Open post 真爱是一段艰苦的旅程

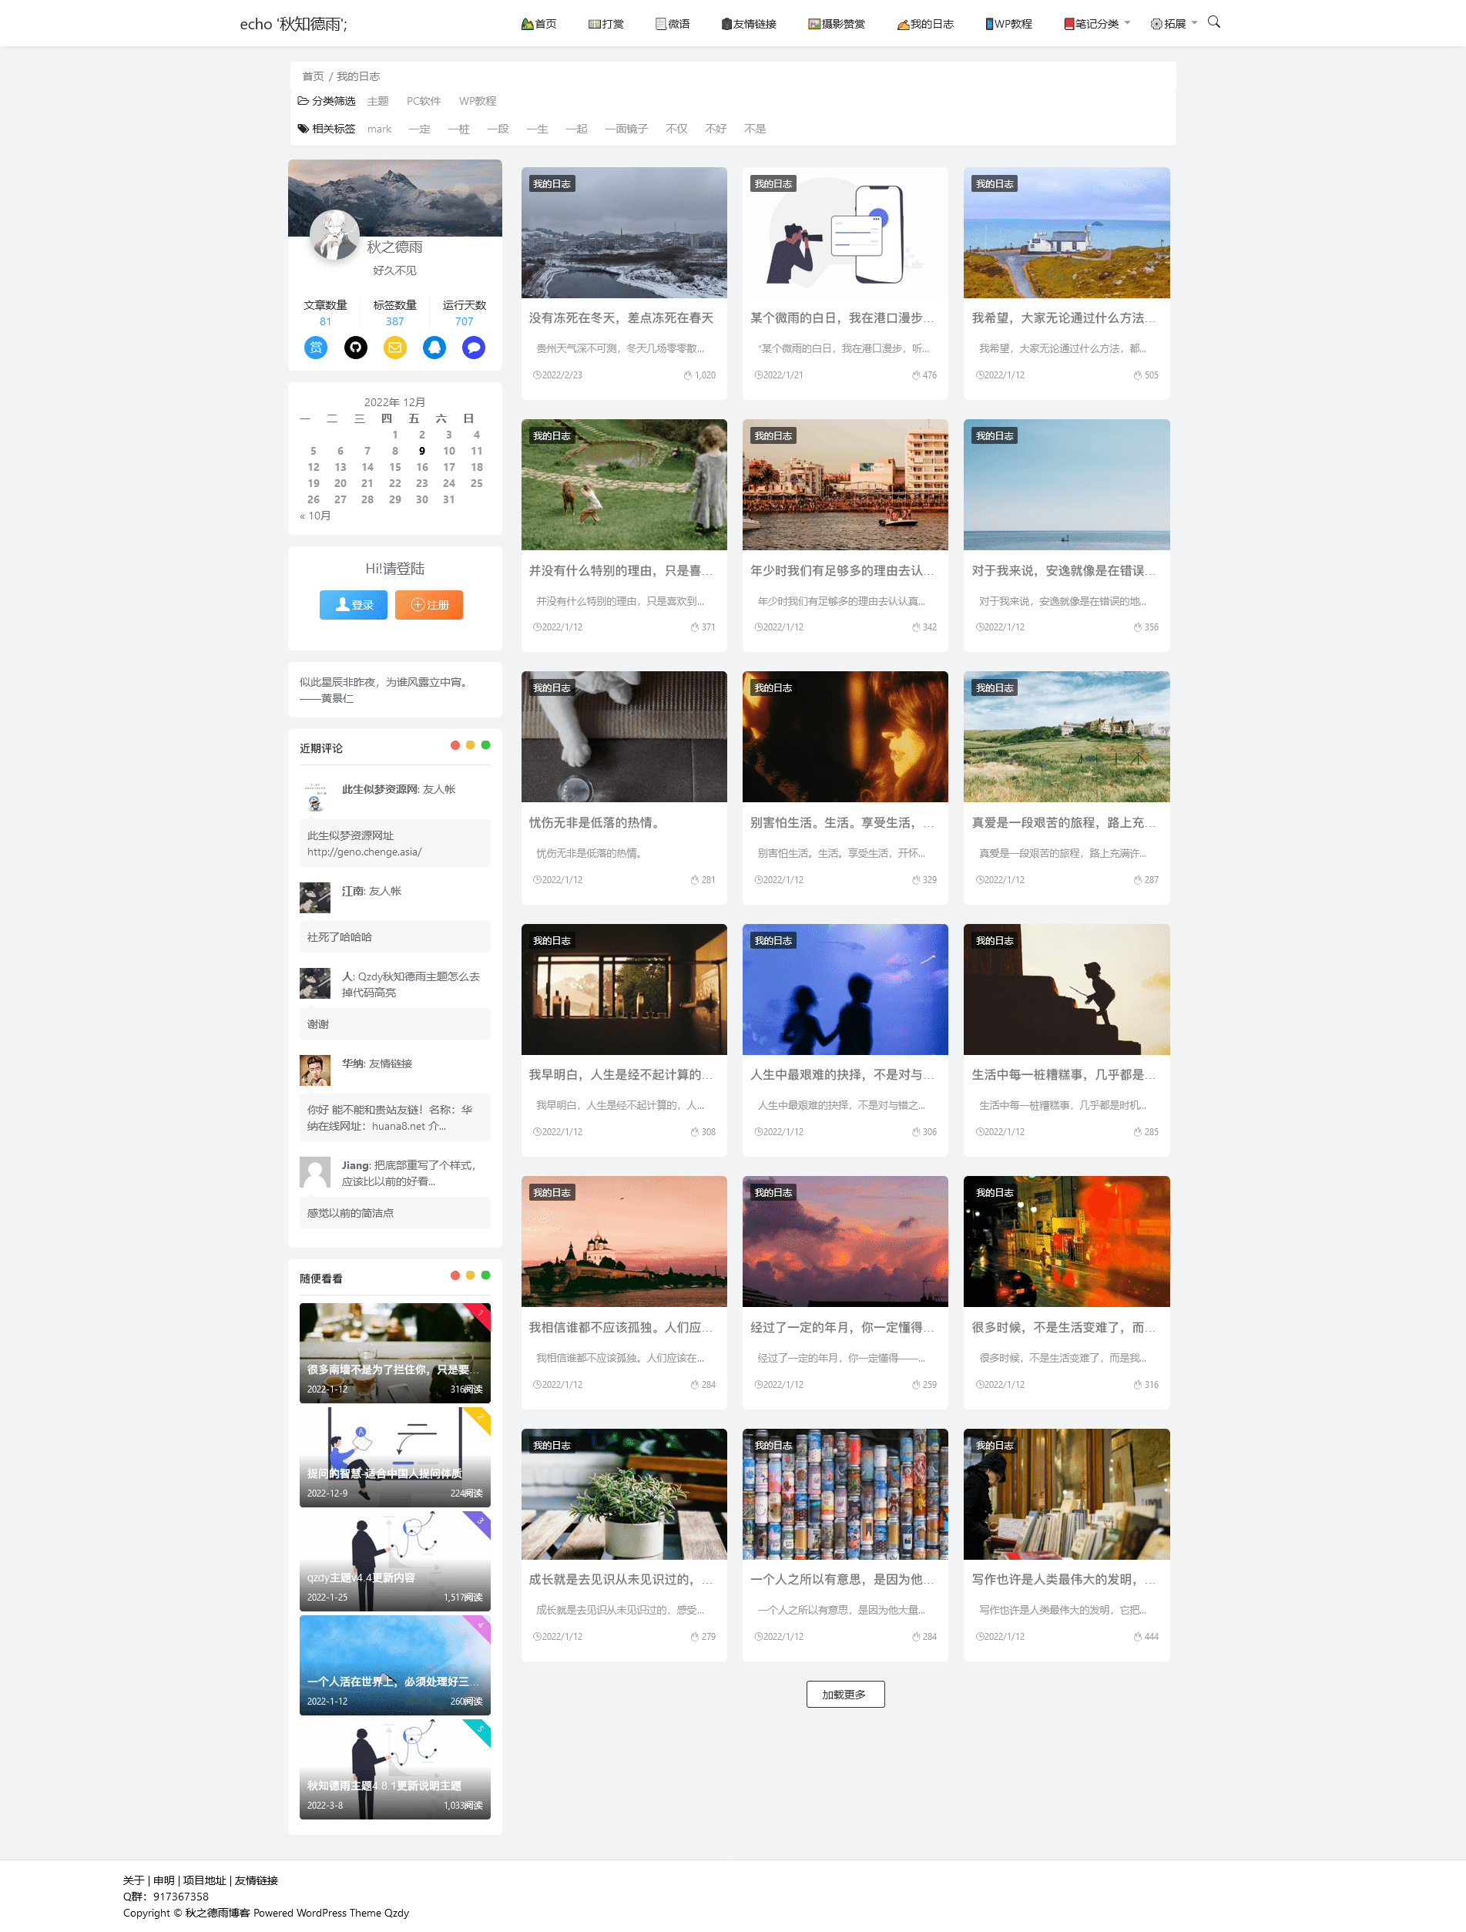coord(1063,823)
